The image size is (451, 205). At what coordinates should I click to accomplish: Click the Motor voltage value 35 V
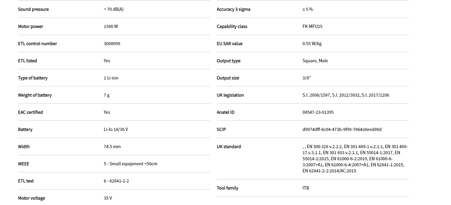pos(108,198)
